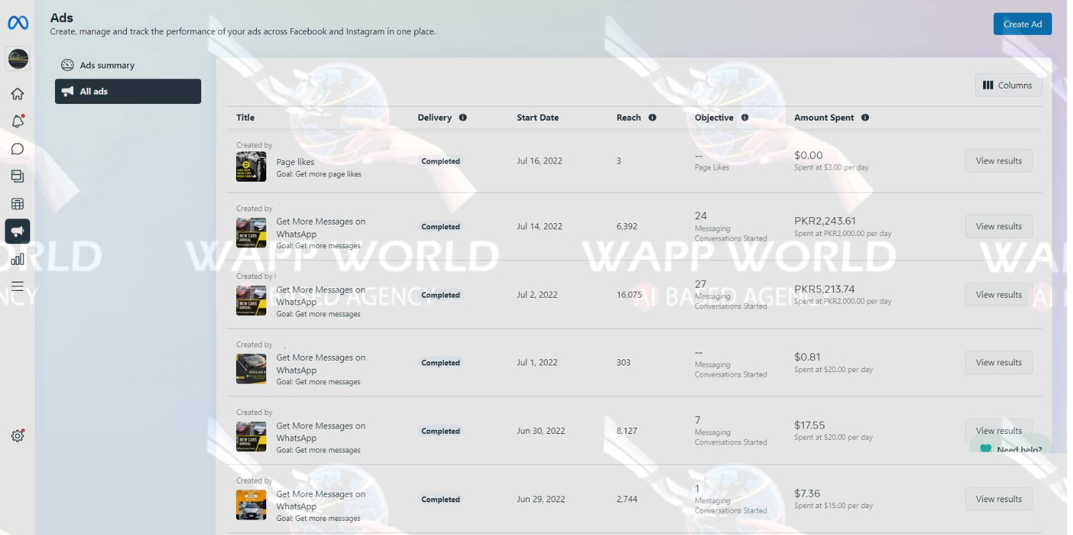This screenshot has height=535, width=1073.
Task: Click the info icon beside Reach
Action: tap(653, 117)
